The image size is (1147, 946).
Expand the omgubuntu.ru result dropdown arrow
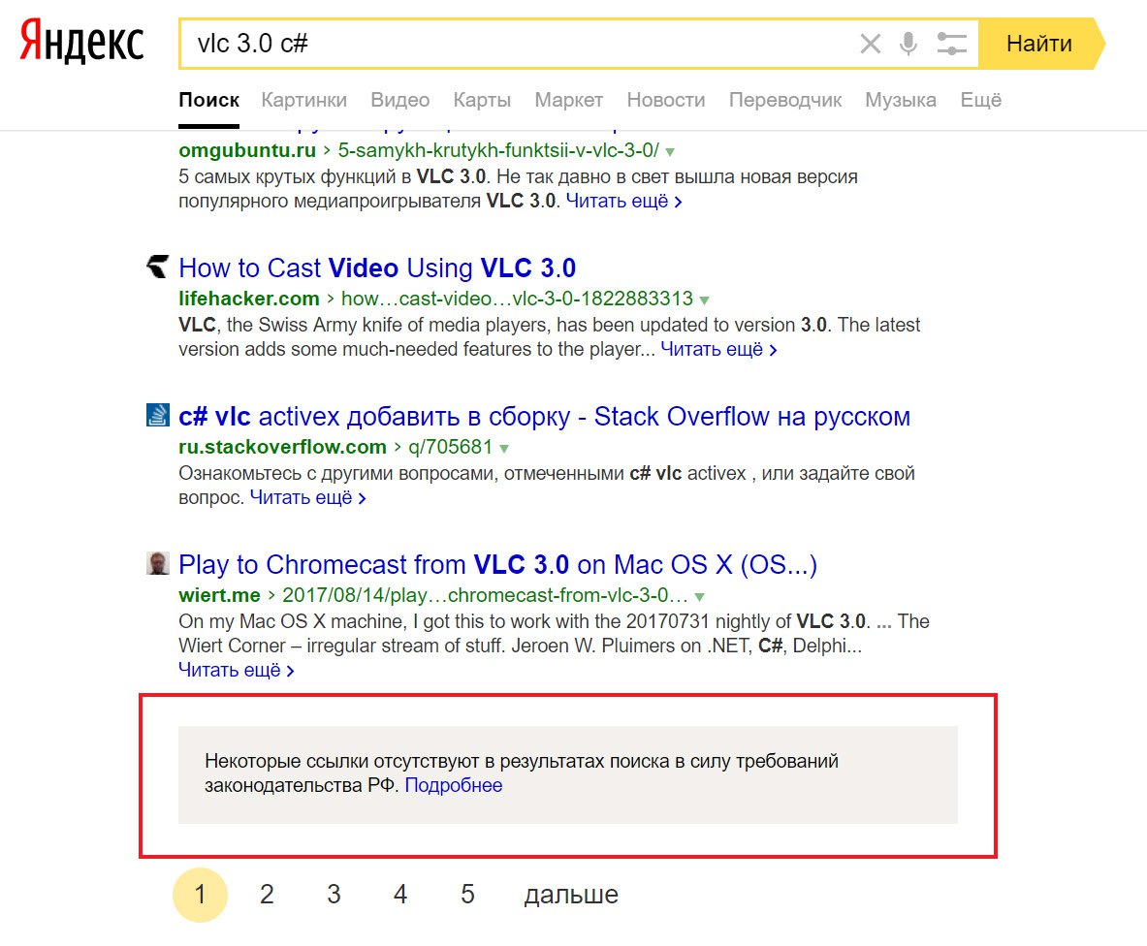[x=670, y=152]
